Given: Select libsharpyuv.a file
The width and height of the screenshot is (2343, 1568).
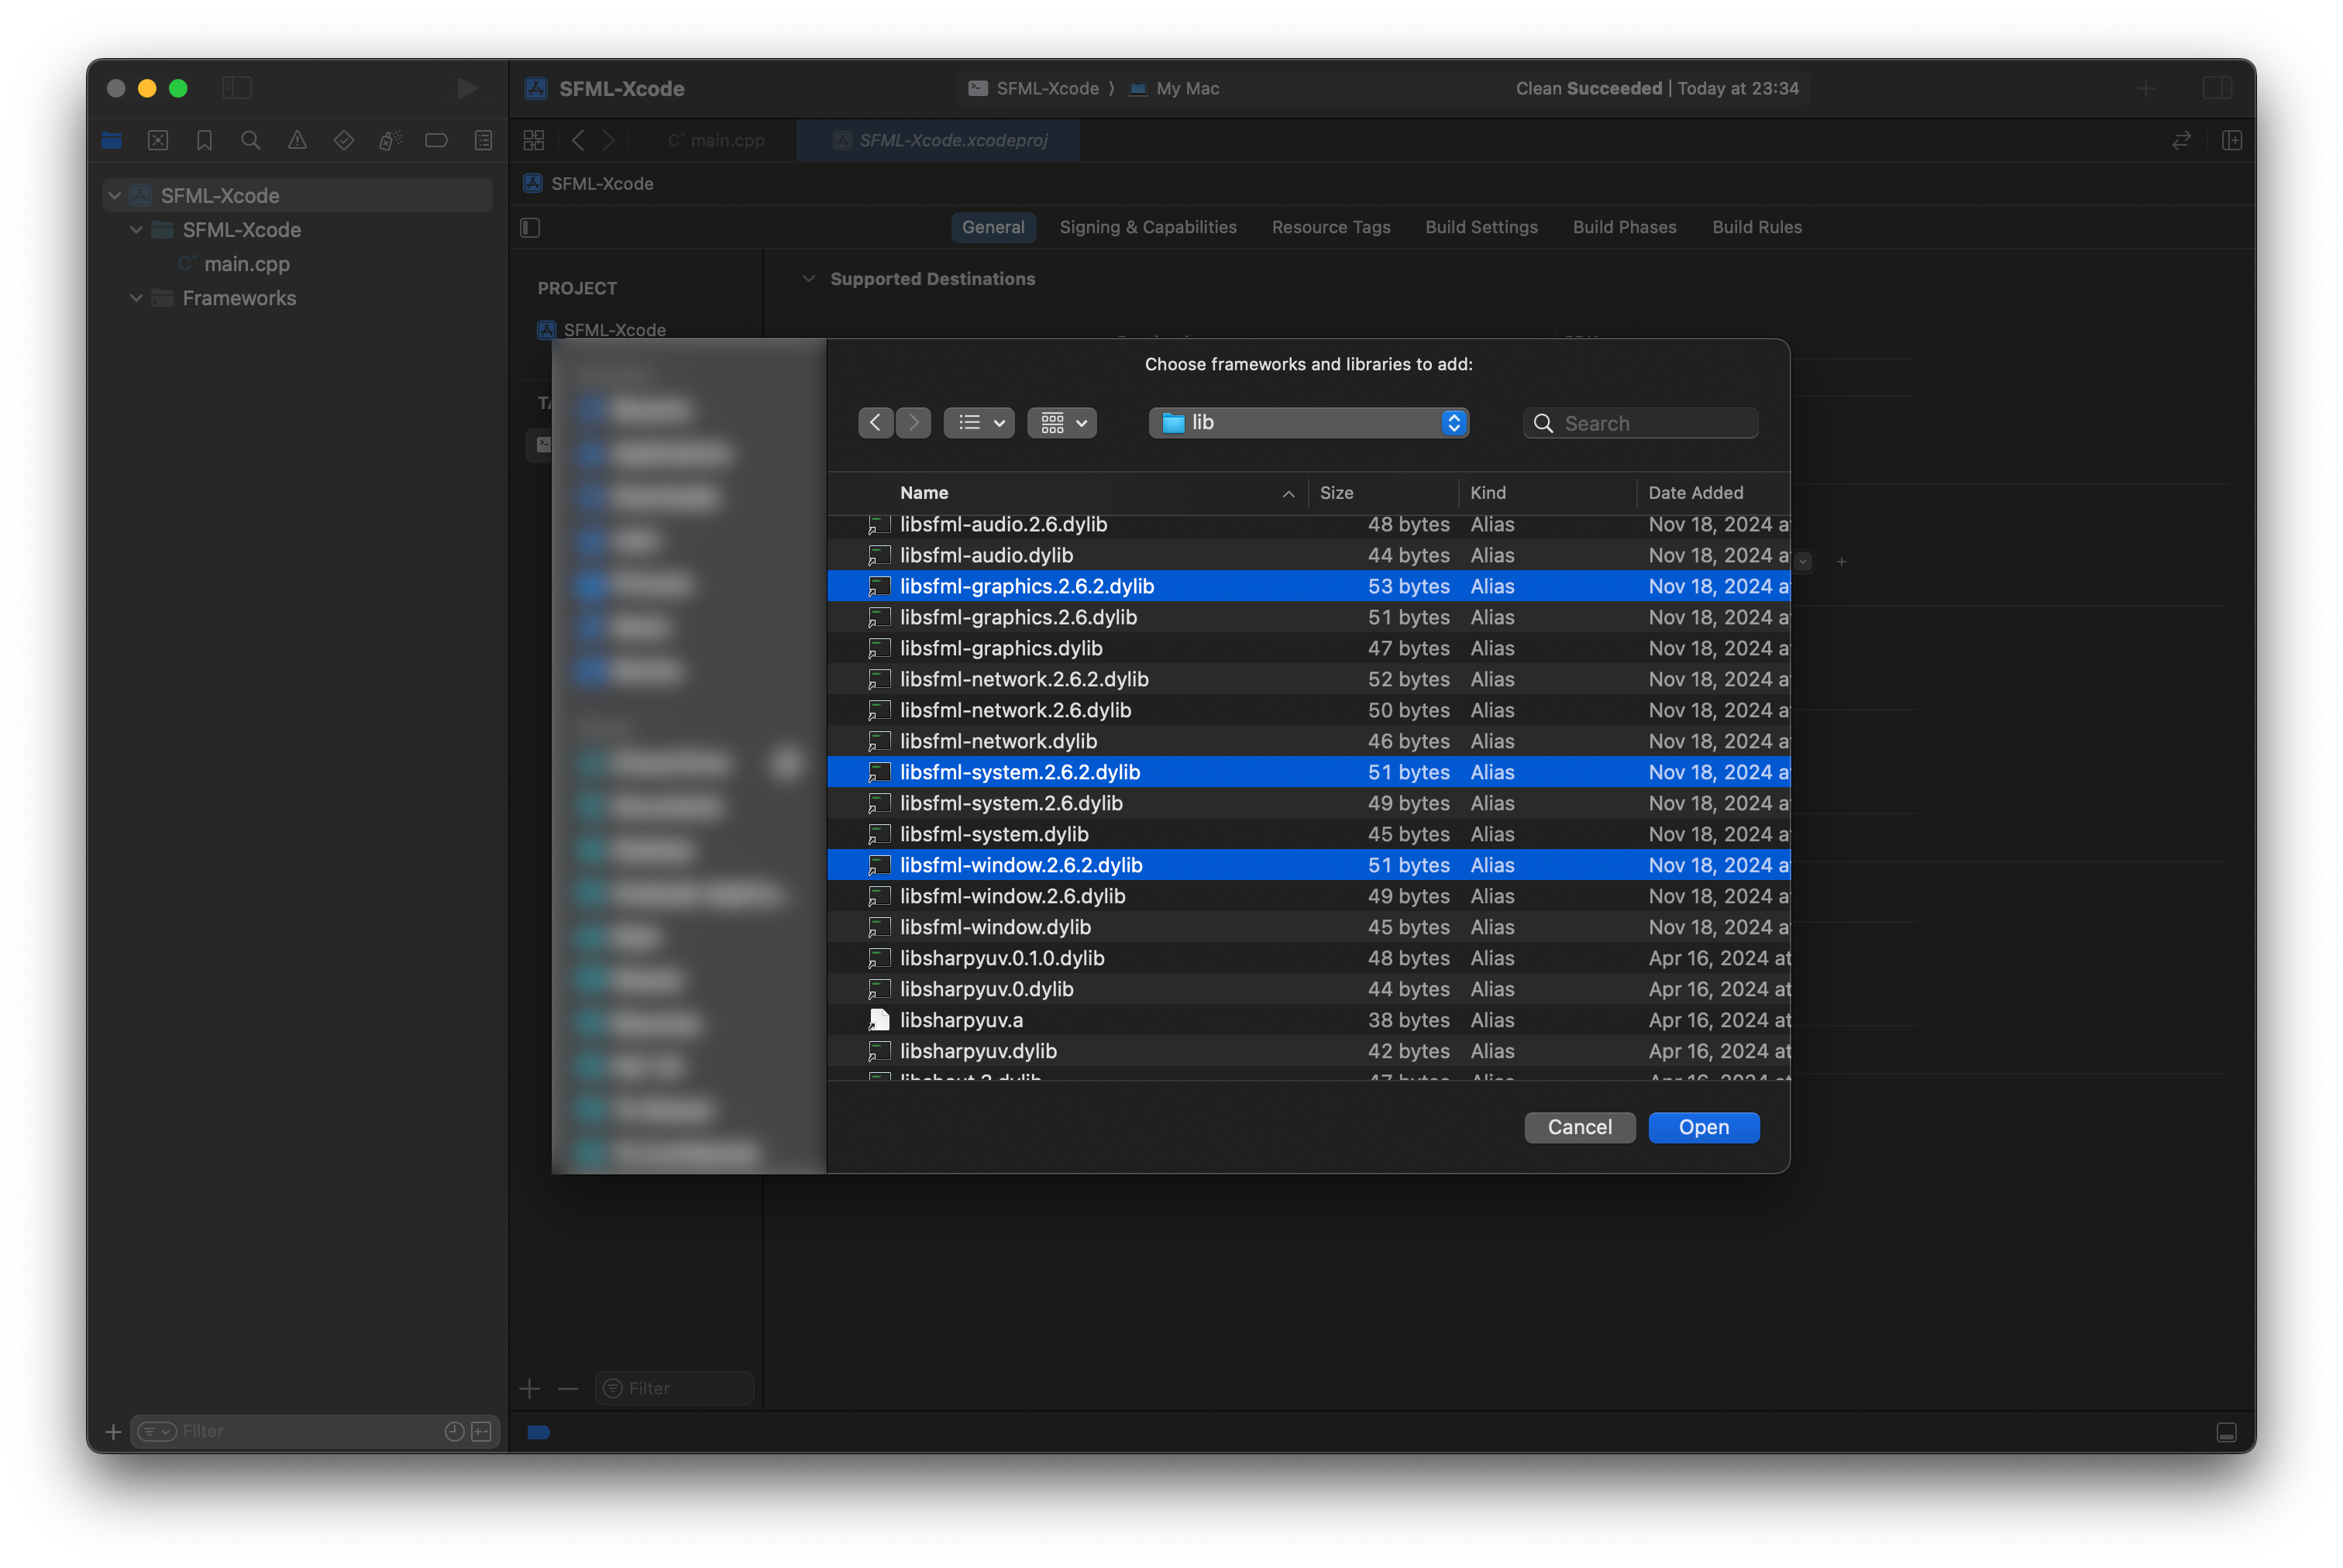Looking at the screenshot, I should [1308, 1020].
